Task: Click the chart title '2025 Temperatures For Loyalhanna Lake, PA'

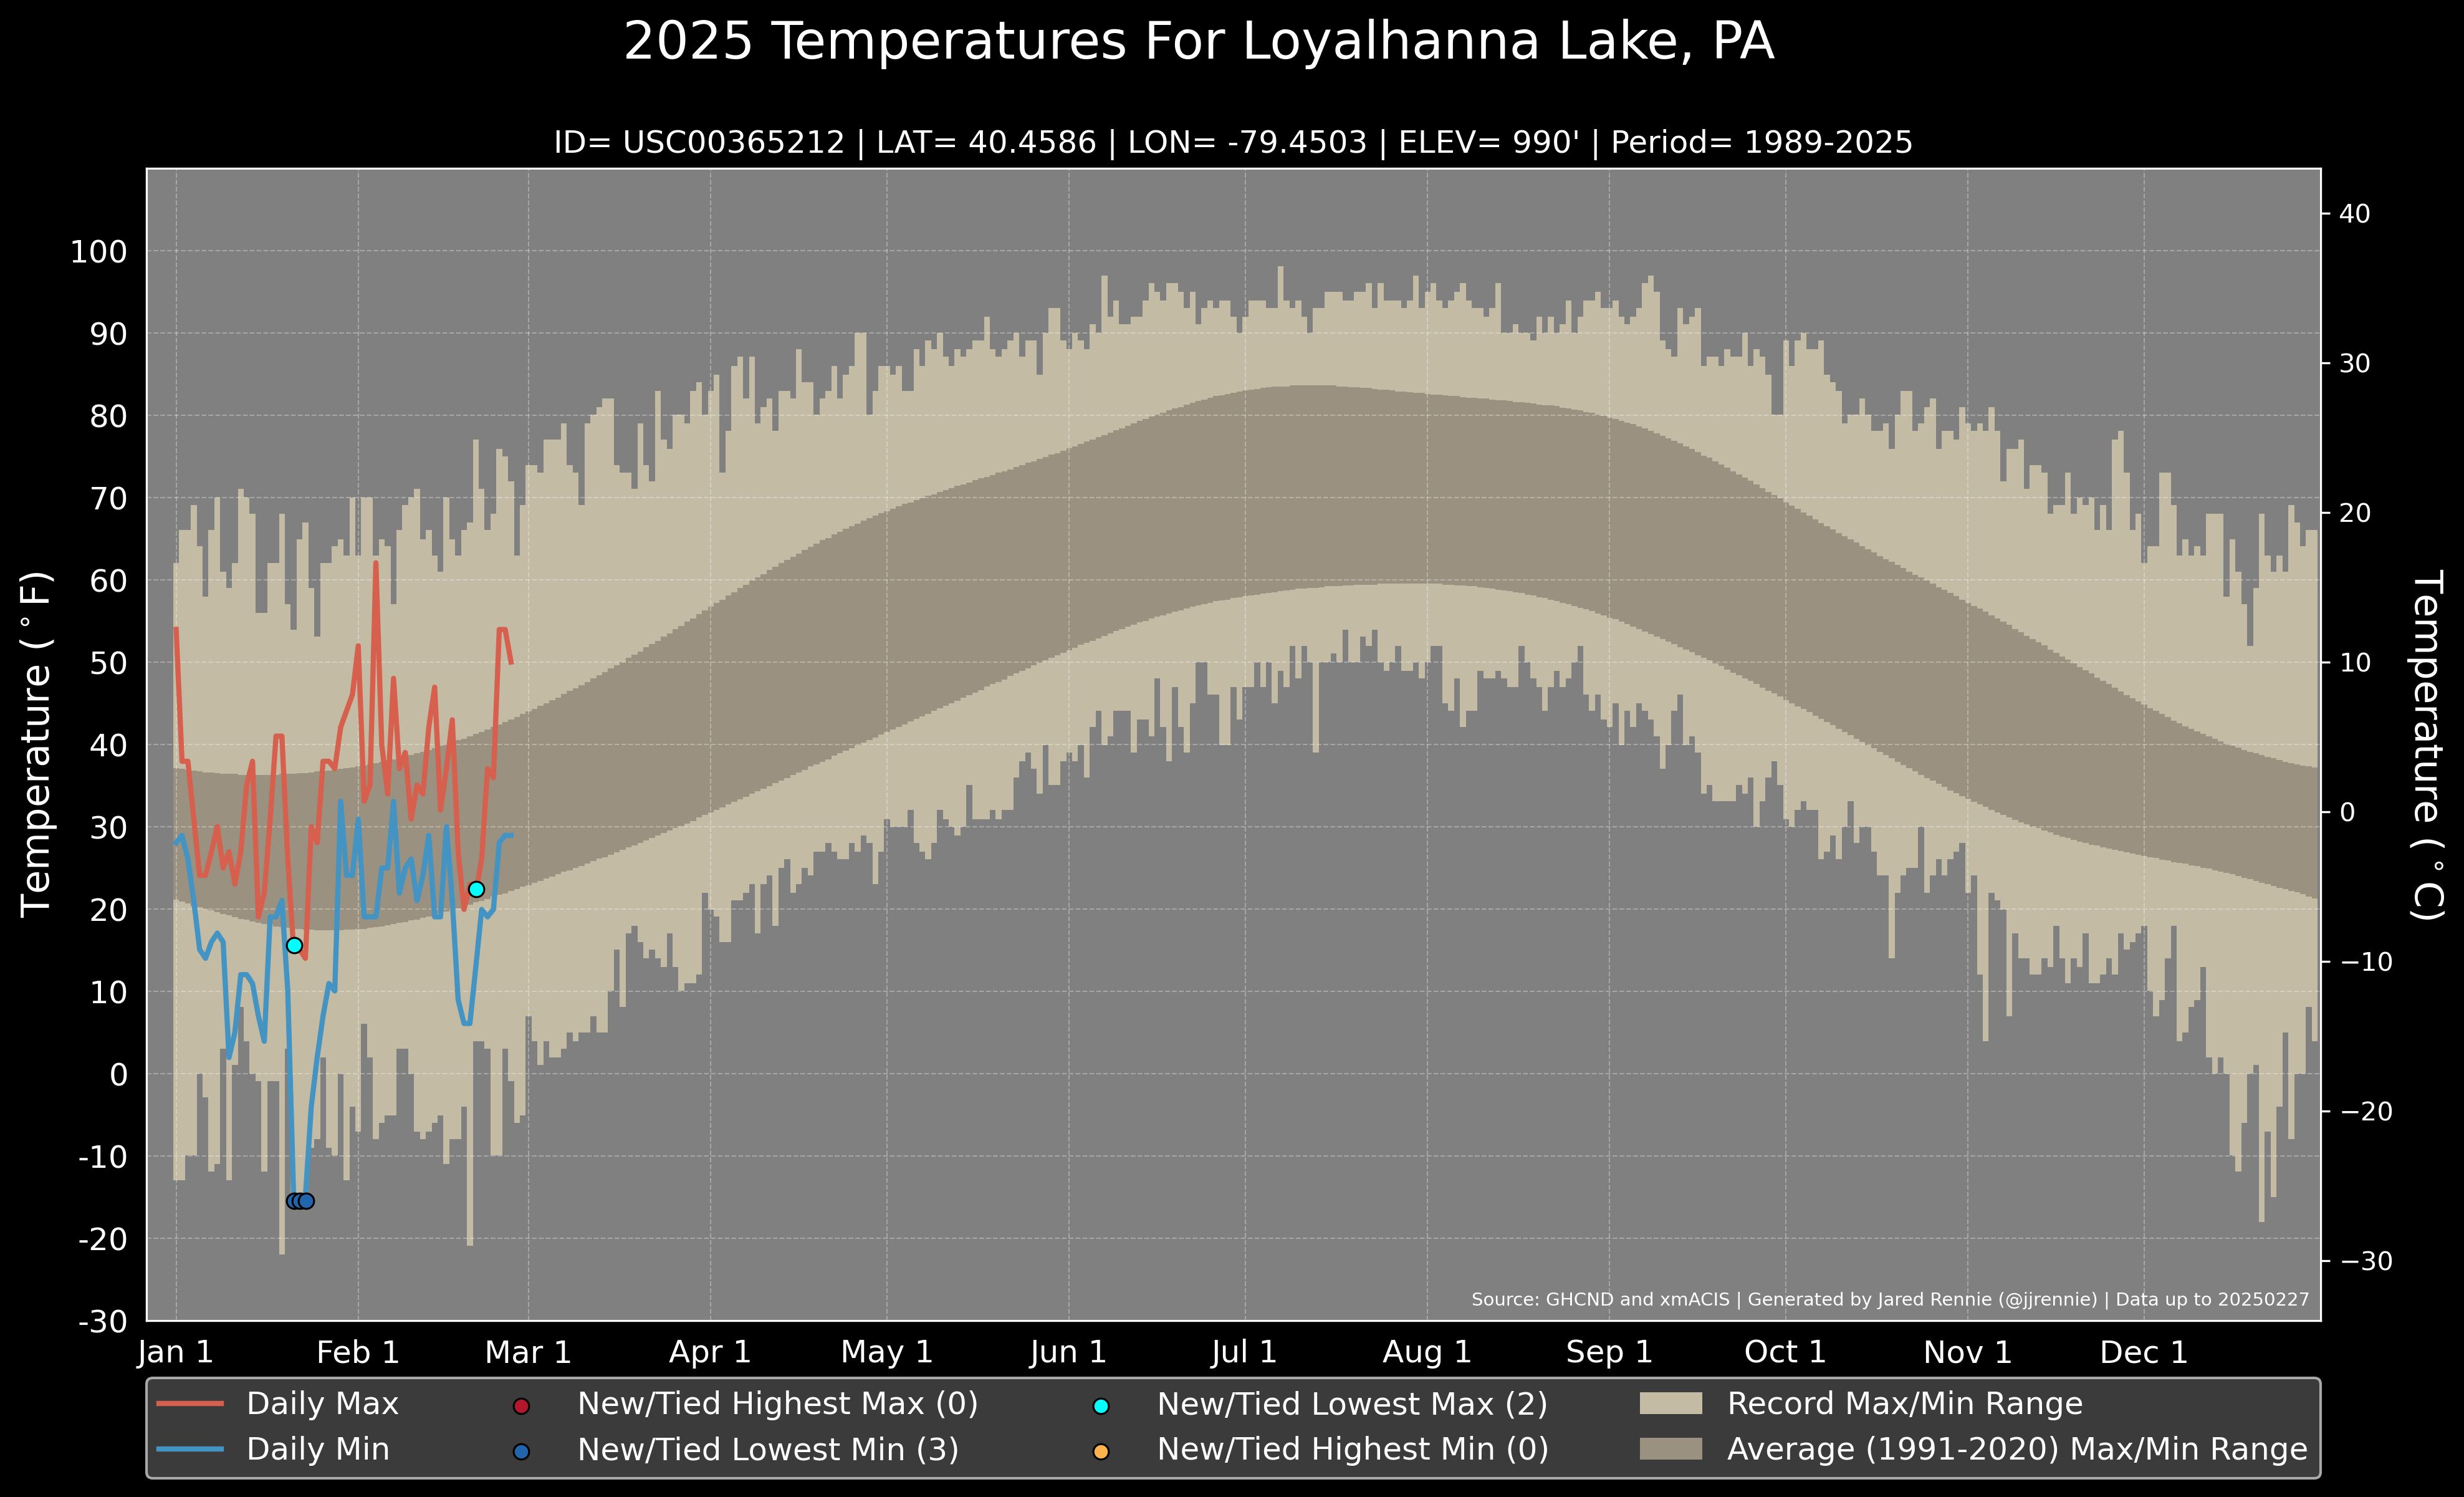Action: 1198,42
